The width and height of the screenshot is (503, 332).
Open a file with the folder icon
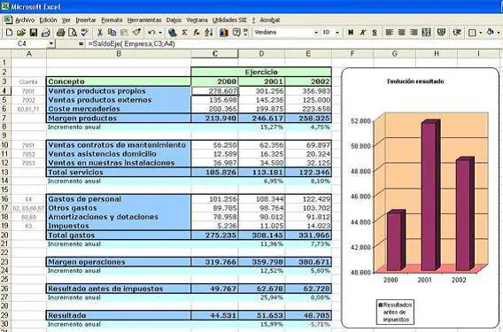(x=21, y=33)
